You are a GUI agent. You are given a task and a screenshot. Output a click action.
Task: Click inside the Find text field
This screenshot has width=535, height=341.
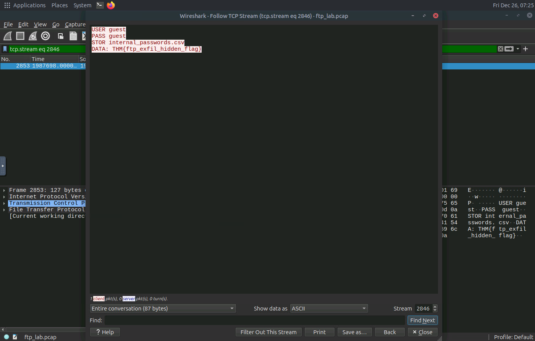tap(255, 320)
